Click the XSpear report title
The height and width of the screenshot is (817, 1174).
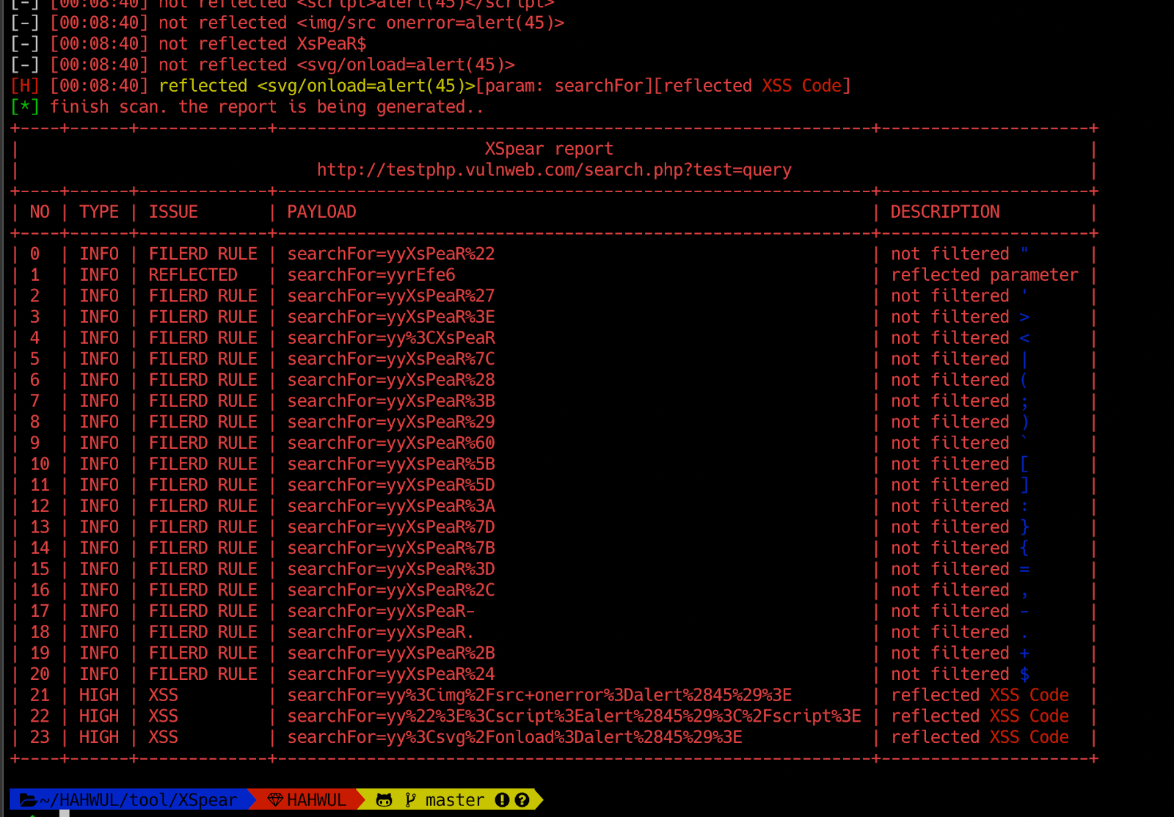click(547, 148)
